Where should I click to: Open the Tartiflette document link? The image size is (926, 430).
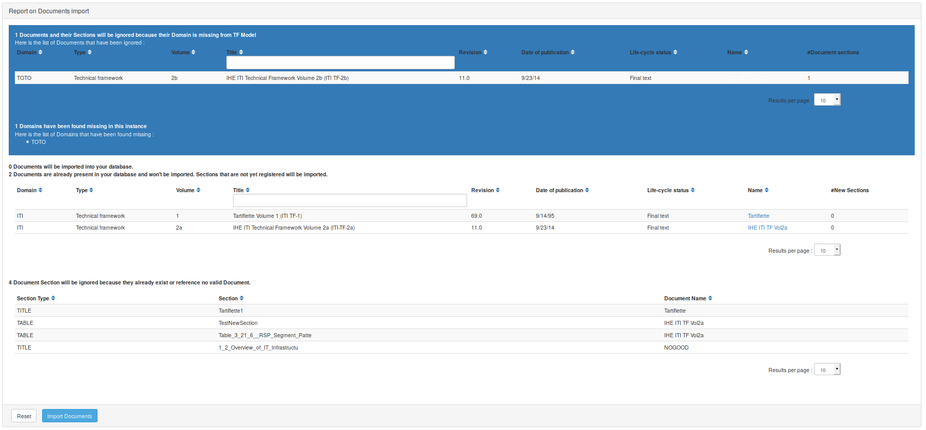[758, 216]
